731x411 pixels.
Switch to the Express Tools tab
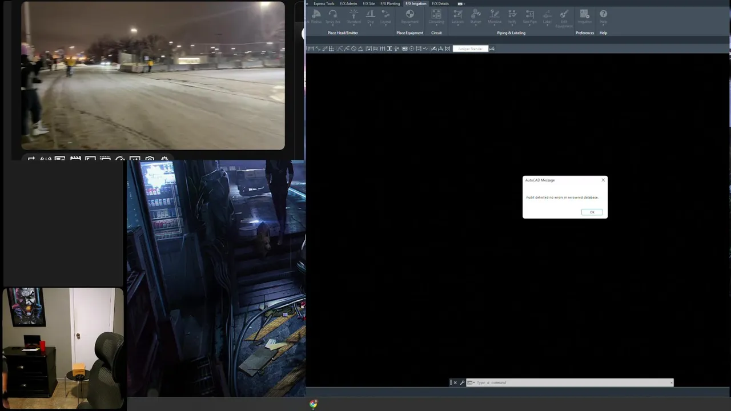(324, 3)
